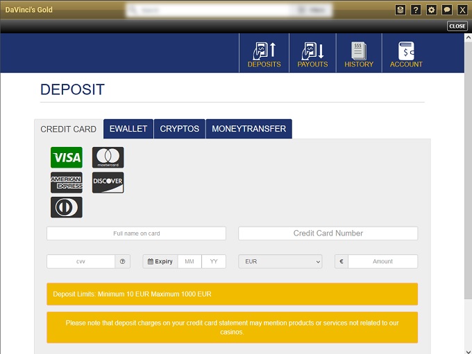Click the cashier coins icon in title bar
This screenshot has height=354, width=472.
click(400, 10)
